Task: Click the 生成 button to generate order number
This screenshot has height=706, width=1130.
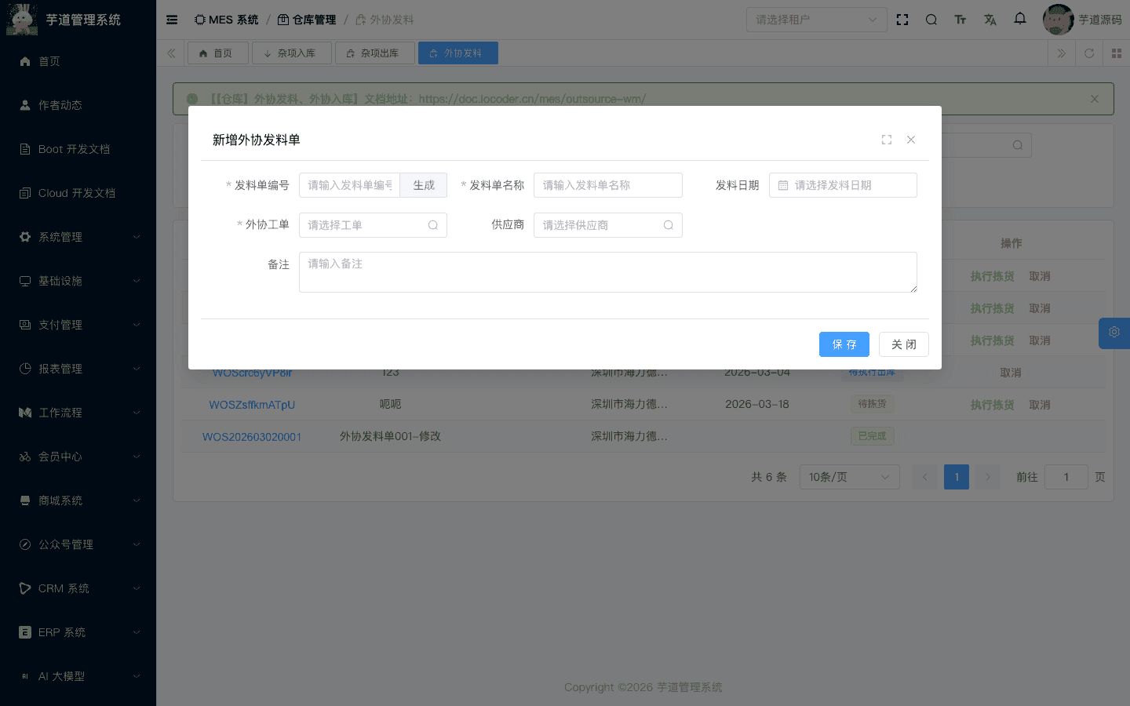Action: pos(423,185)
